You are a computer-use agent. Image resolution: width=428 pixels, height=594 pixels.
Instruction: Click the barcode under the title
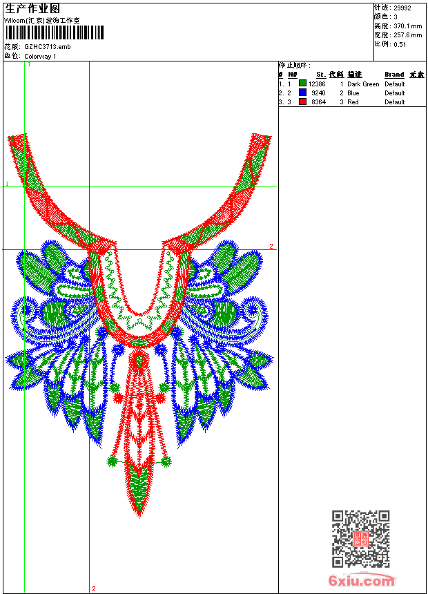55,32
